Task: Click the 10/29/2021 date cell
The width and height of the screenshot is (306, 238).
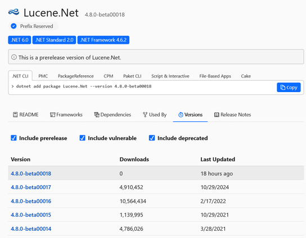Action: (215, 214)
